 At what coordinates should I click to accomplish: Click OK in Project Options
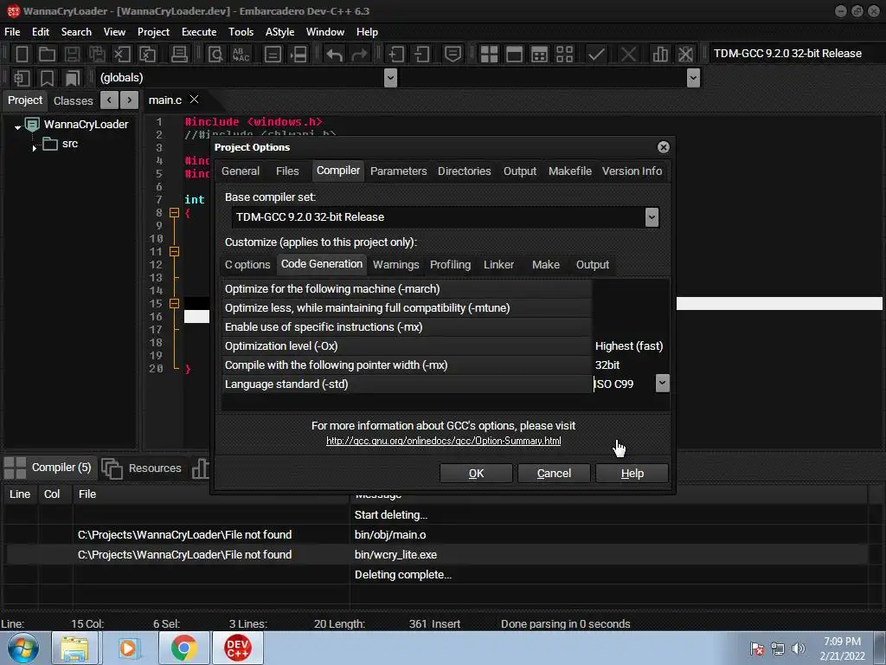pyautogui.click(x=476, y=474)
